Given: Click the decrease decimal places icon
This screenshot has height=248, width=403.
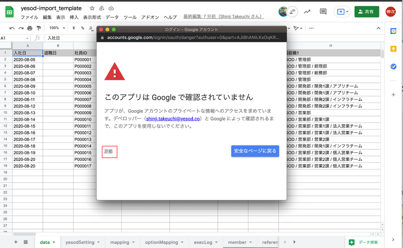Looking at the screenshot, I should pyautogui.click(x=91, y=28).
